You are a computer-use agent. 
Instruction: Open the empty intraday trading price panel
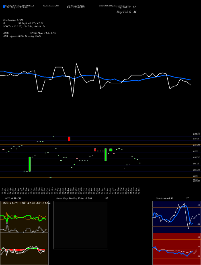point(80,225)
